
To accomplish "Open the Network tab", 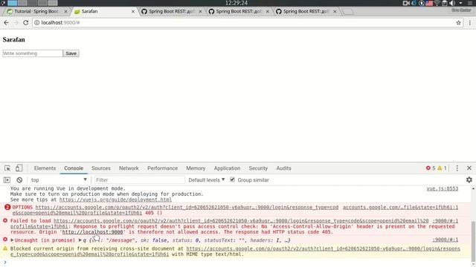I will click(129, 168).
